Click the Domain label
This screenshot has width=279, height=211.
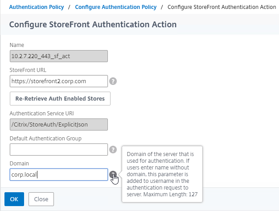19,163
